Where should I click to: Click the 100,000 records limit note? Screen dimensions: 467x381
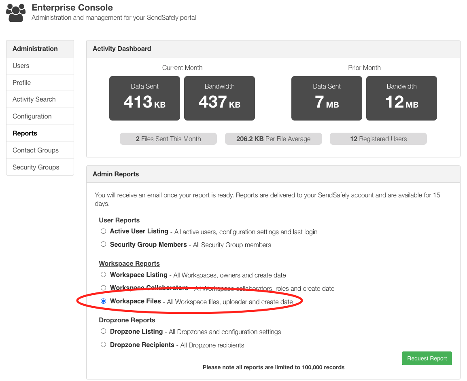[274, 367]
